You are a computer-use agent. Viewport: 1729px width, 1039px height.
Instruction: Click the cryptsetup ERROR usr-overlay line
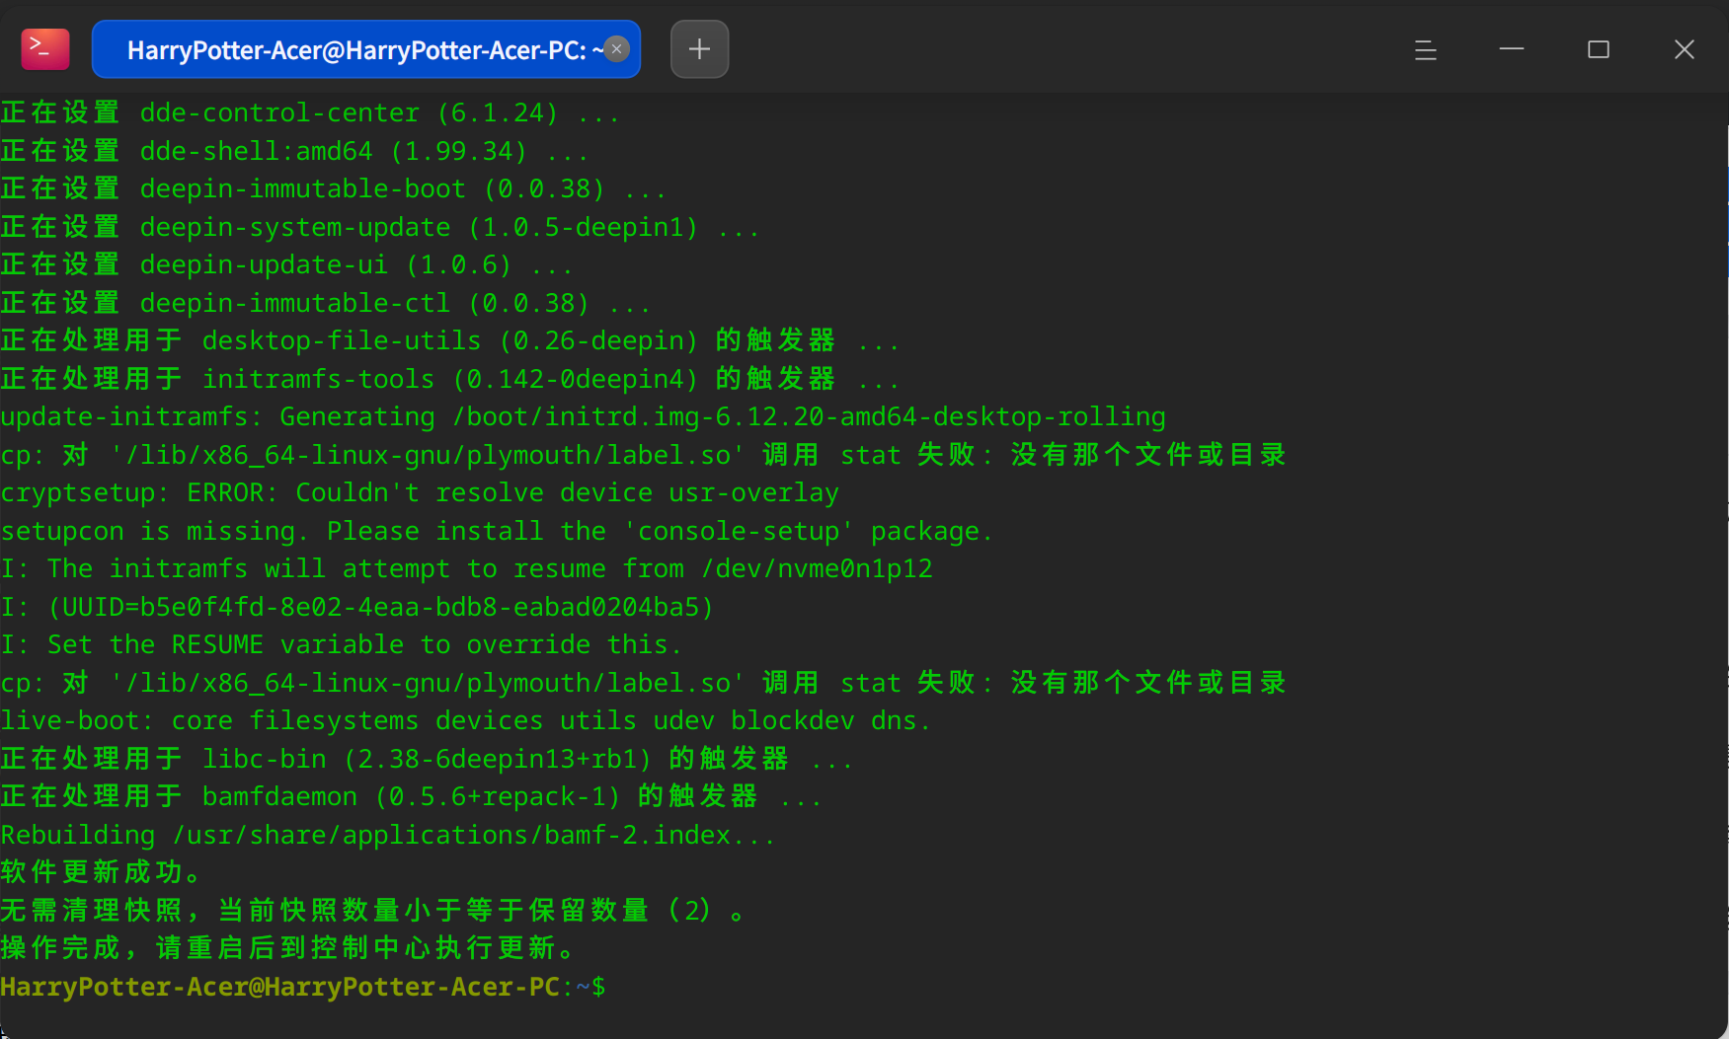tap(420, 492)
